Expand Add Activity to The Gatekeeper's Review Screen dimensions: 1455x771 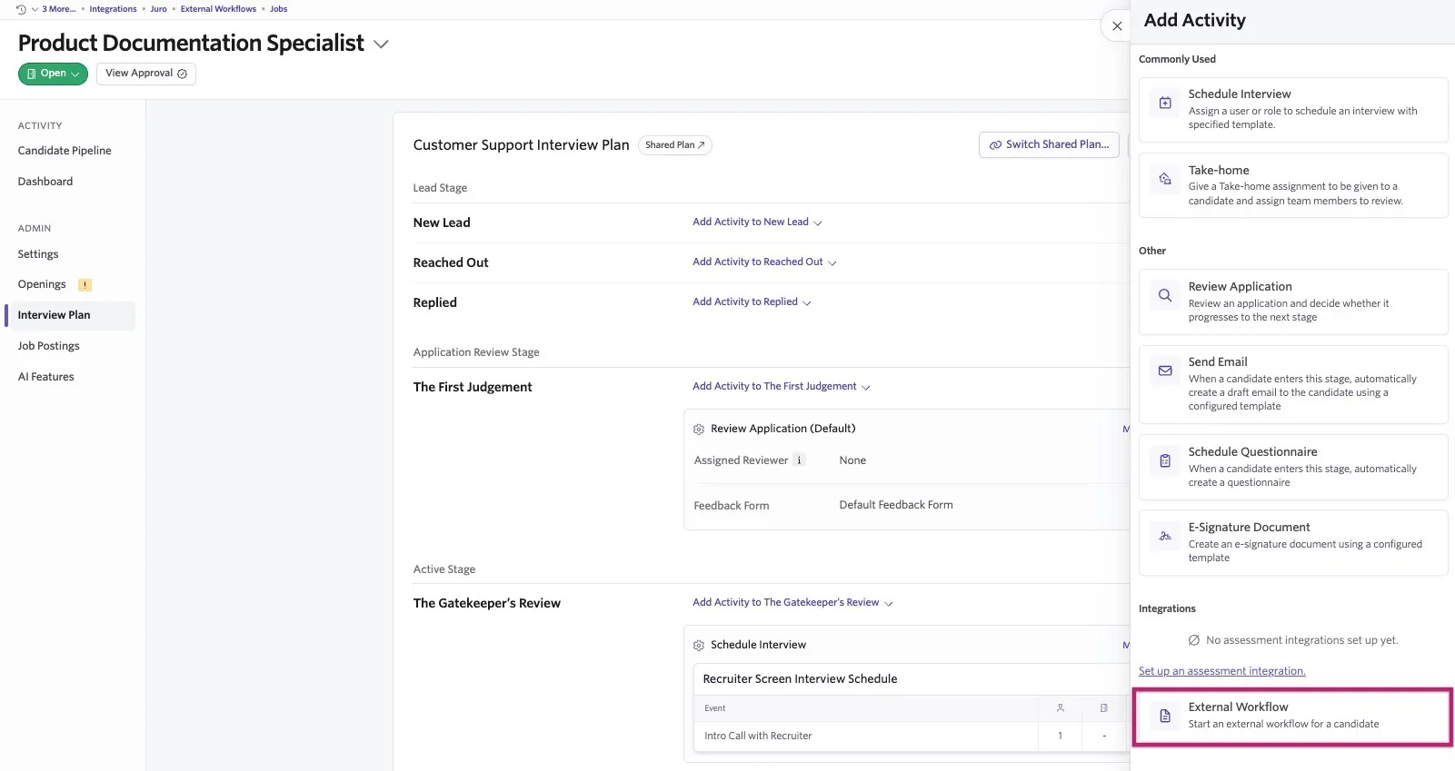(792, 603)
